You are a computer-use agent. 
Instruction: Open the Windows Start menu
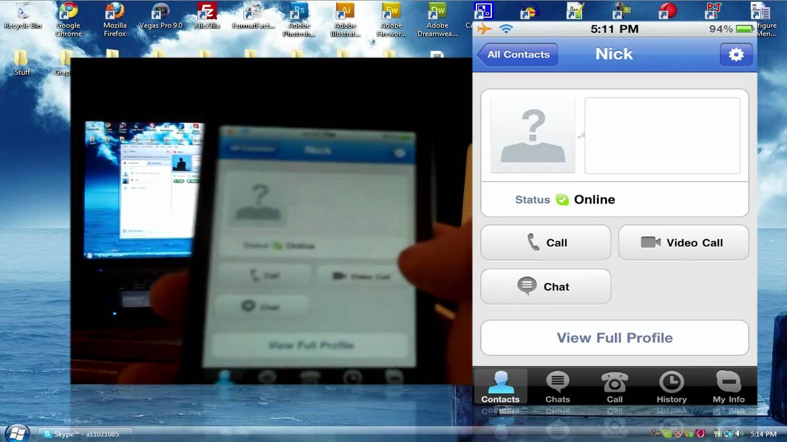click(x=18, y=433)
